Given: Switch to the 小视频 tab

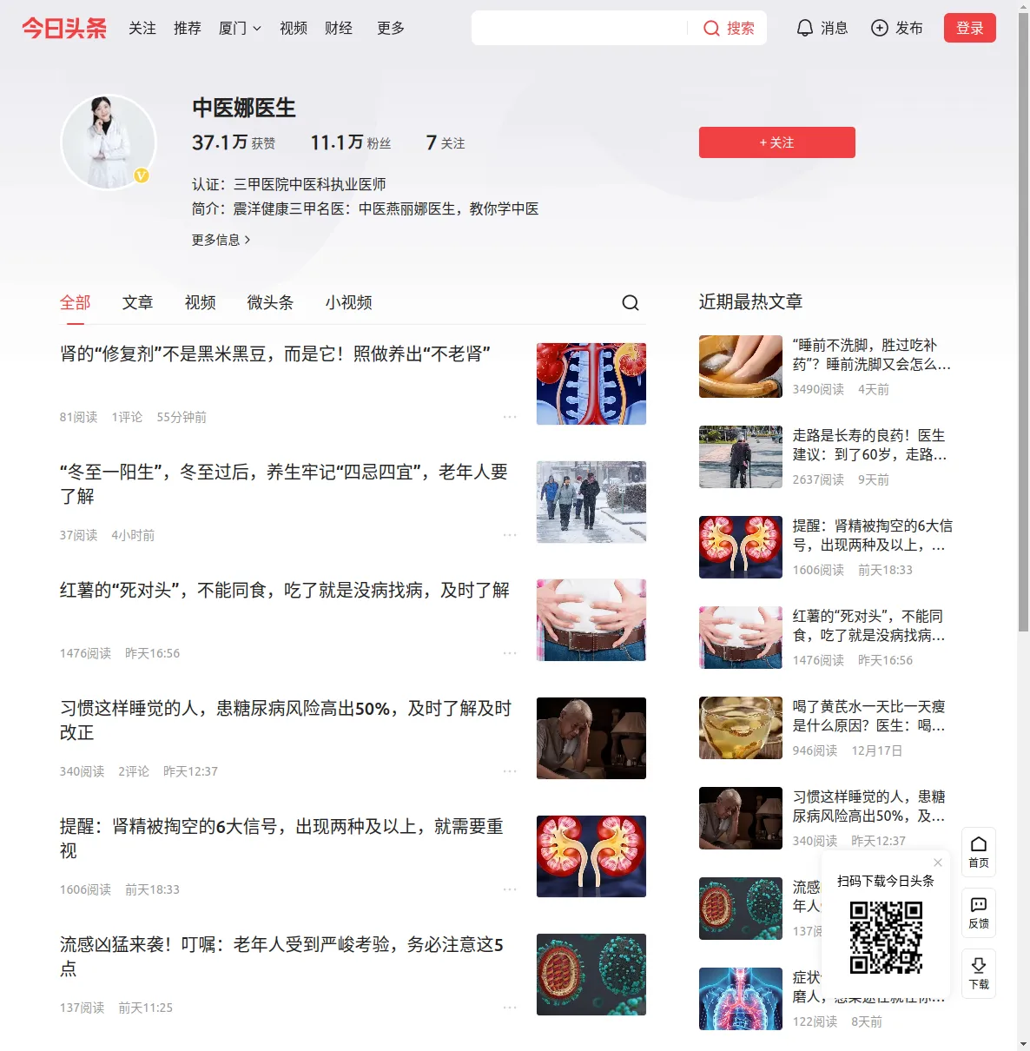Looking at the screenshot, I should point(348,302).
